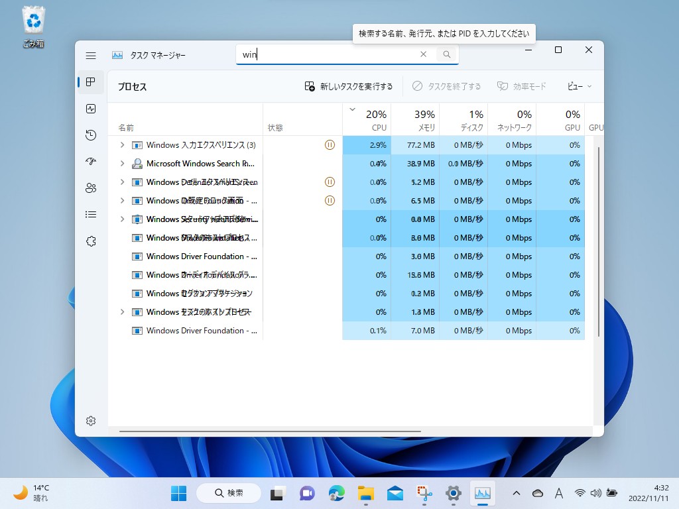This screenshot has height=509, width=679.
Task: Sort by メモリ column header
Action: click(415, 119)
